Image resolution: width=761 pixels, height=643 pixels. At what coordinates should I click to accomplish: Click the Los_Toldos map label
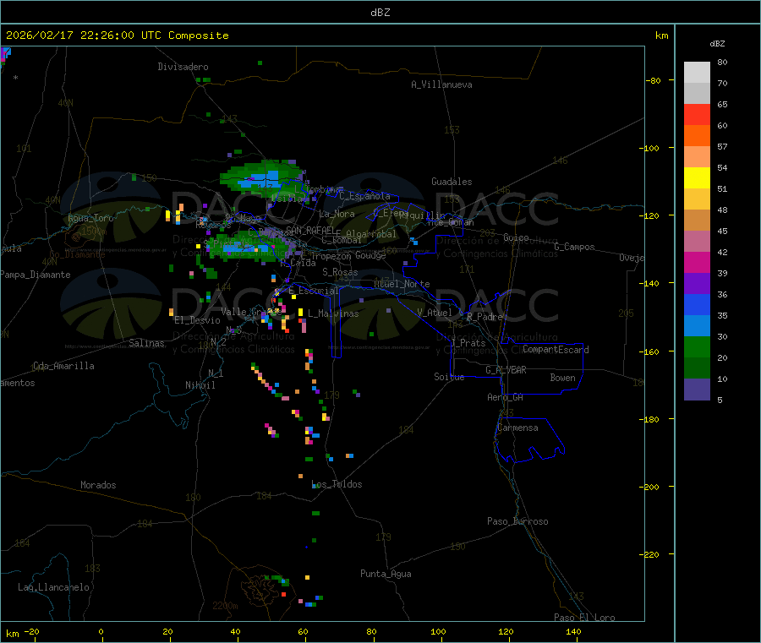[337, 484]
